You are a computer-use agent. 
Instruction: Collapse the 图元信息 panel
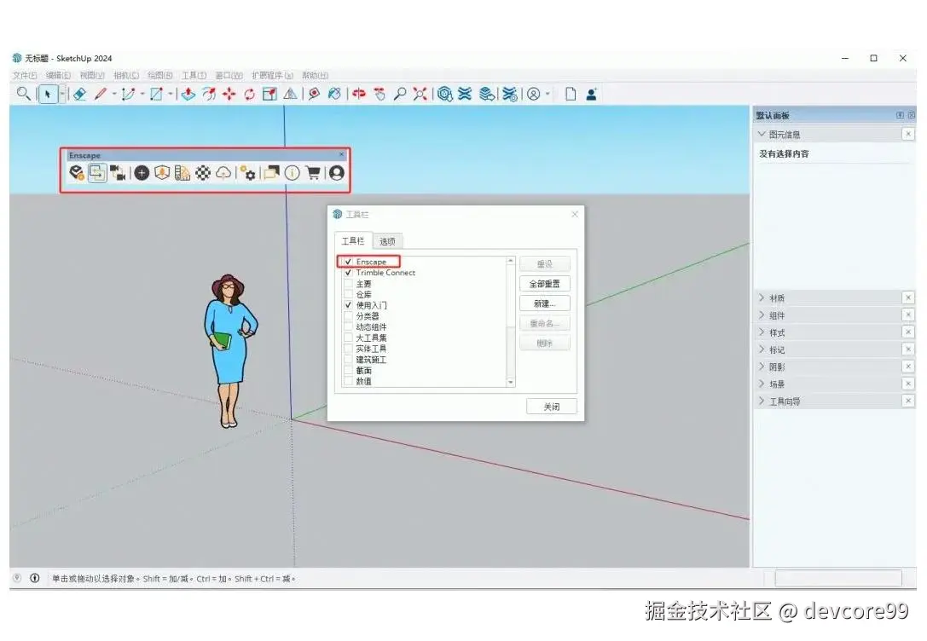click(x=762, y=134)
